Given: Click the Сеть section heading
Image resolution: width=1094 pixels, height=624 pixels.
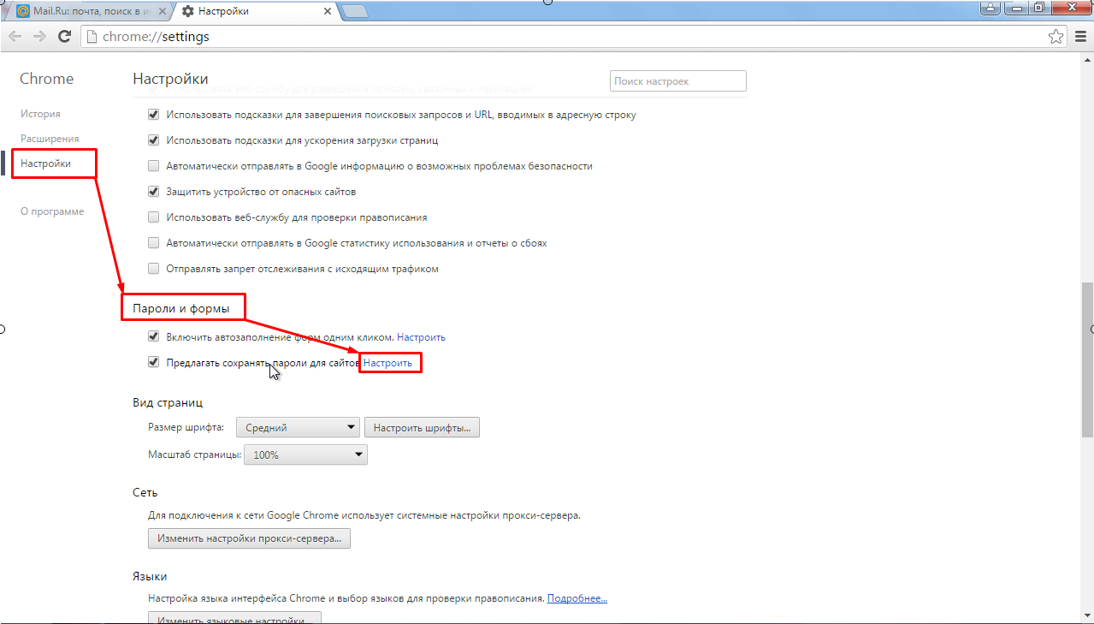Looking at the screenshot, I should 145,493.
